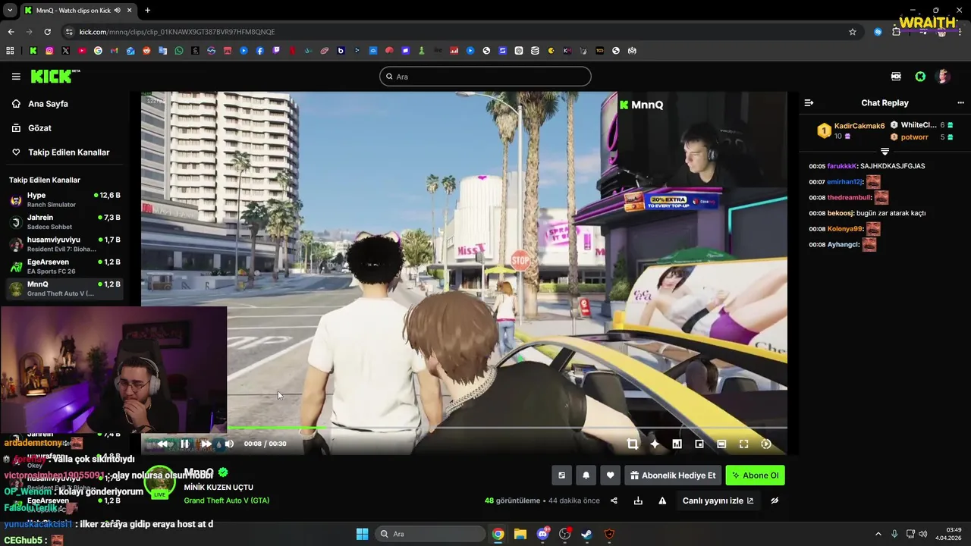The height and width of the screenshot is (546, 971).
Task: Open the Kick hamburger sidebar menu
Action: tap(16, 77)
